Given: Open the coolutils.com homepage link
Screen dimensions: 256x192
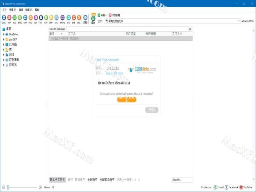Looking at the screenshot, I should pos(114,73).
